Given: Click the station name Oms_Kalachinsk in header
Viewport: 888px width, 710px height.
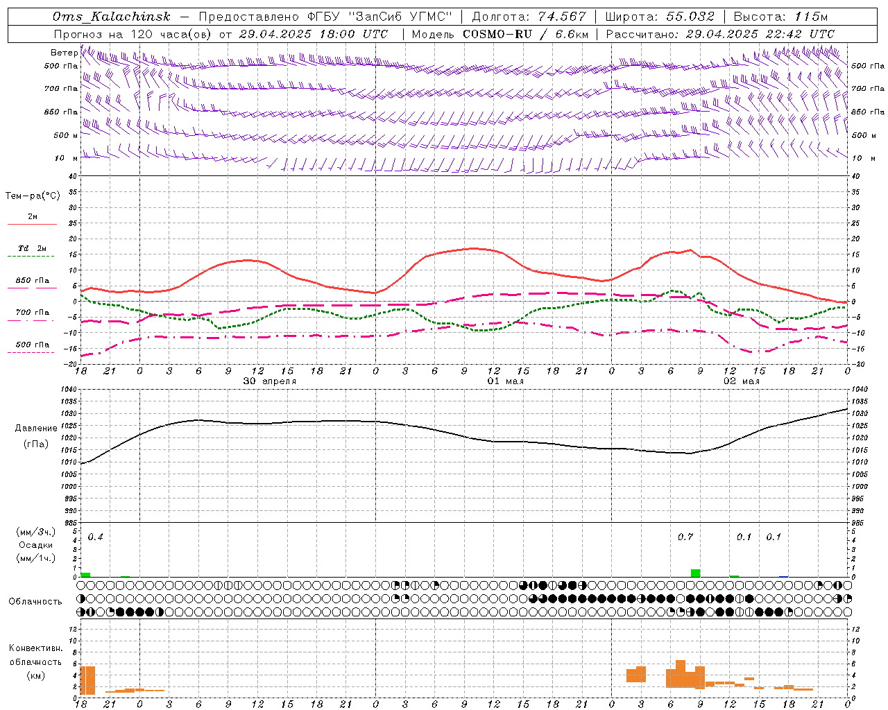Looking at the screenshot, I should pos(111,17).
